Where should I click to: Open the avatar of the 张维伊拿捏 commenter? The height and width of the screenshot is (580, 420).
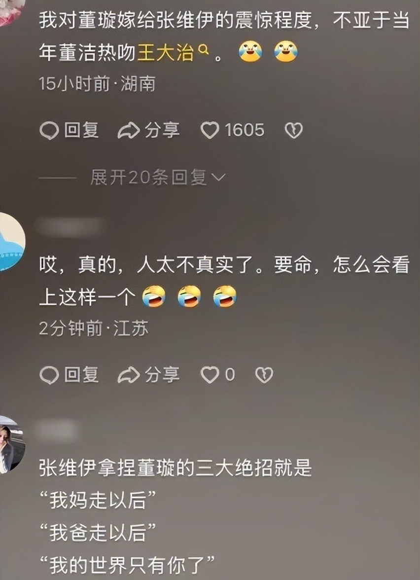(x=11, y=444)
